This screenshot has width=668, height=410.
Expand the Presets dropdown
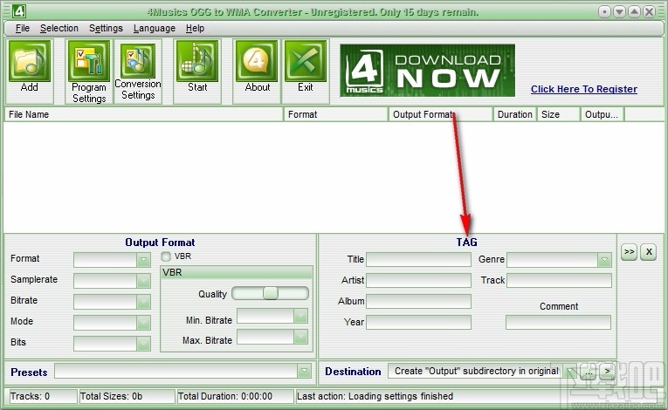(x=304, y=371)
